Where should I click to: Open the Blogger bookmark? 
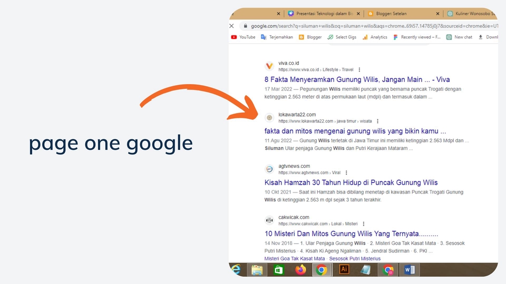310,37
